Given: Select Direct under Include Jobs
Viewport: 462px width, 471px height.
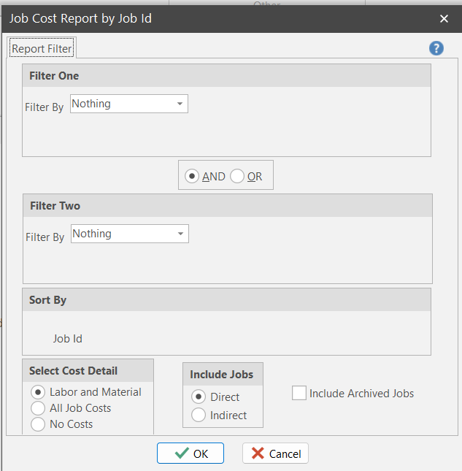Looking at the screenshot, I should [x=198, y=397].
